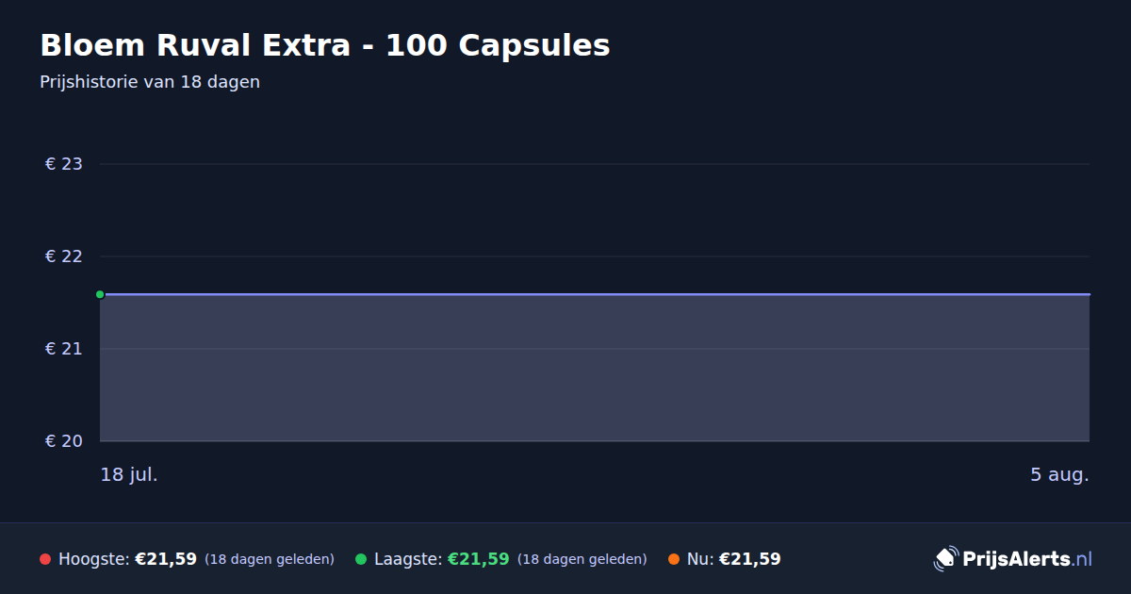Click the 5 aug. date label

1059,475
